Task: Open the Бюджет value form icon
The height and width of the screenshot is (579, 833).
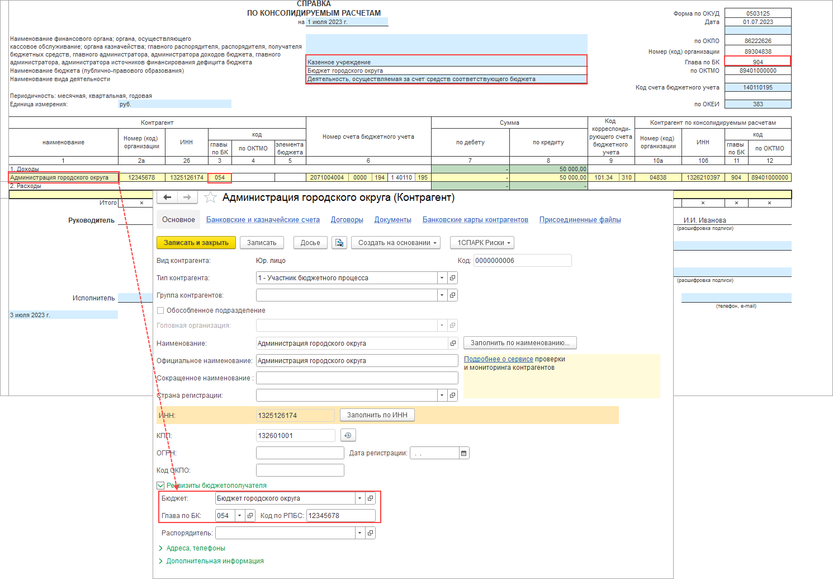Action: tap(370, 498)
